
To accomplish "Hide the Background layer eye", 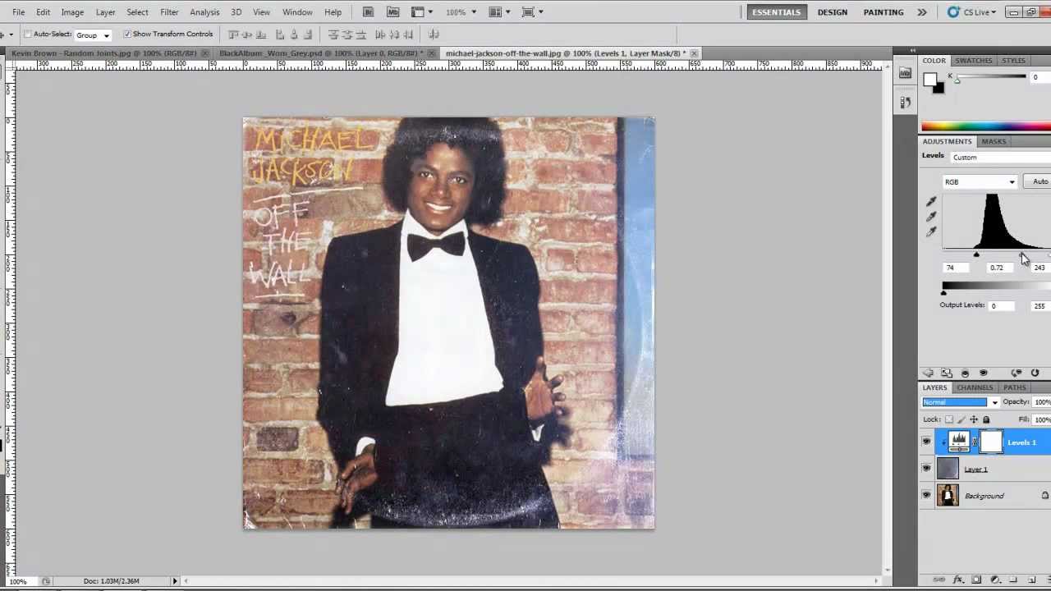I will tap(926, 496).
